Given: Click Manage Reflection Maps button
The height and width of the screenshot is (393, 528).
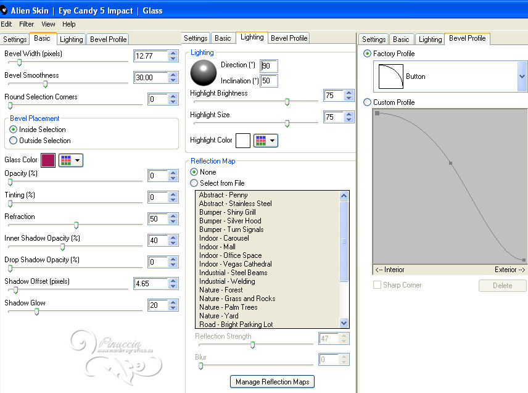Looking at the screenshot, I should pyautogui.click(x=272, y=382).
